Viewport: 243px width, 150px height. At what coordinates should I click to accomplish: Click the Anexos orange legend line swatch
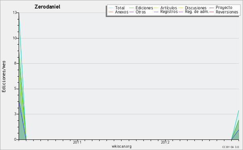click(111, 12)
